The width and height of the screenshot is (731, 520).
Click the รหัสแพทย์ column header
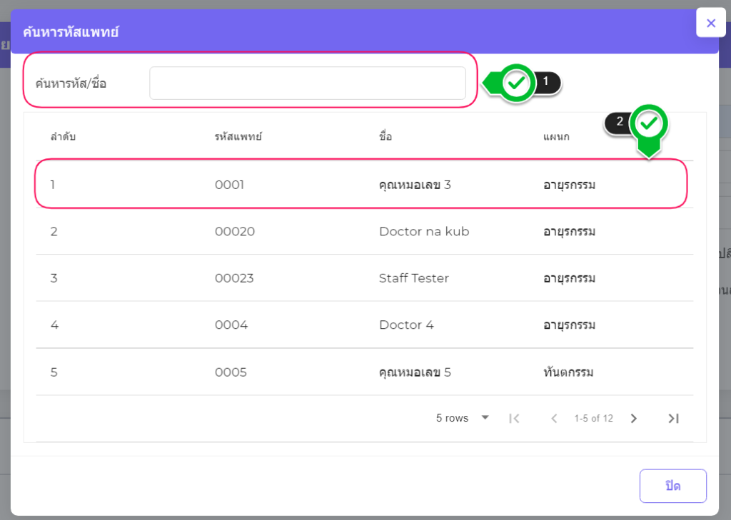(x=238, y=136)
